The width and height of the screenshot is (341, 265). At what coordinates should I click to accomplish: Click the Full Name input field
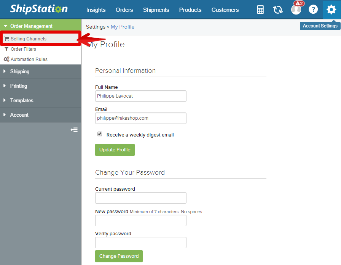141,96
